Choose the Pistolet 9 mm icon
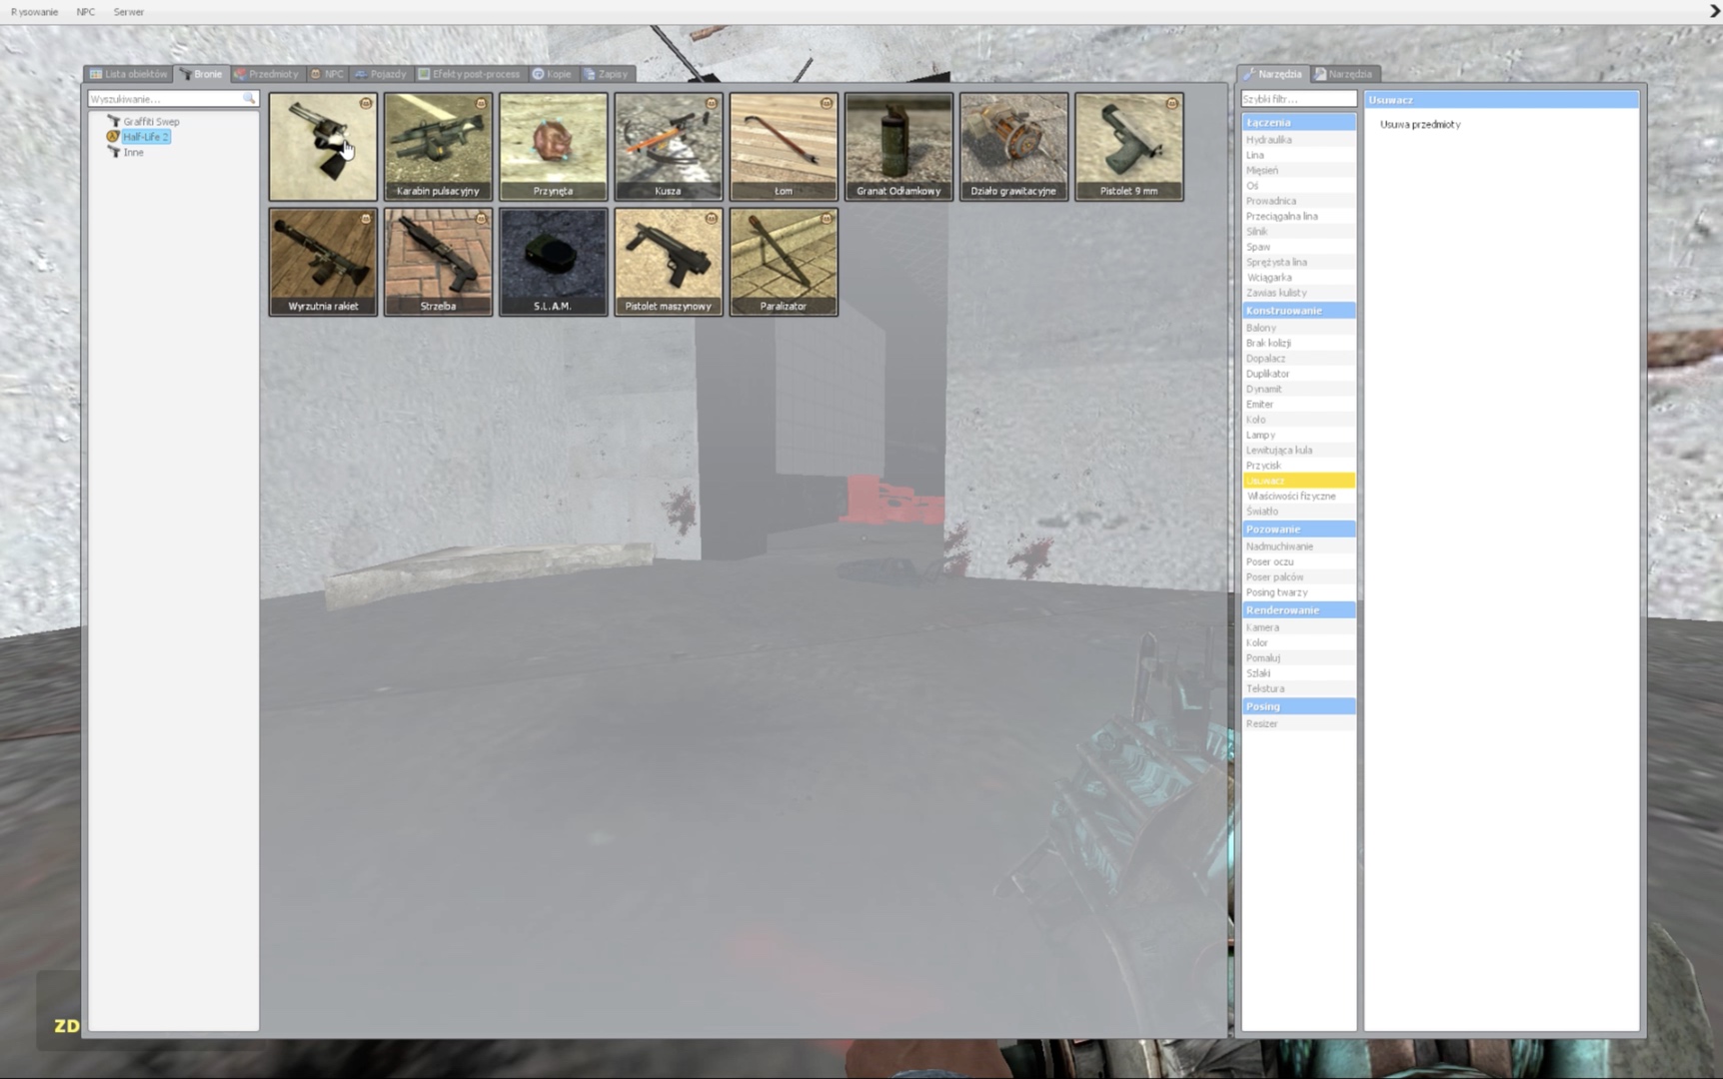1723x1079 pixels. (x=1129, y=147)
